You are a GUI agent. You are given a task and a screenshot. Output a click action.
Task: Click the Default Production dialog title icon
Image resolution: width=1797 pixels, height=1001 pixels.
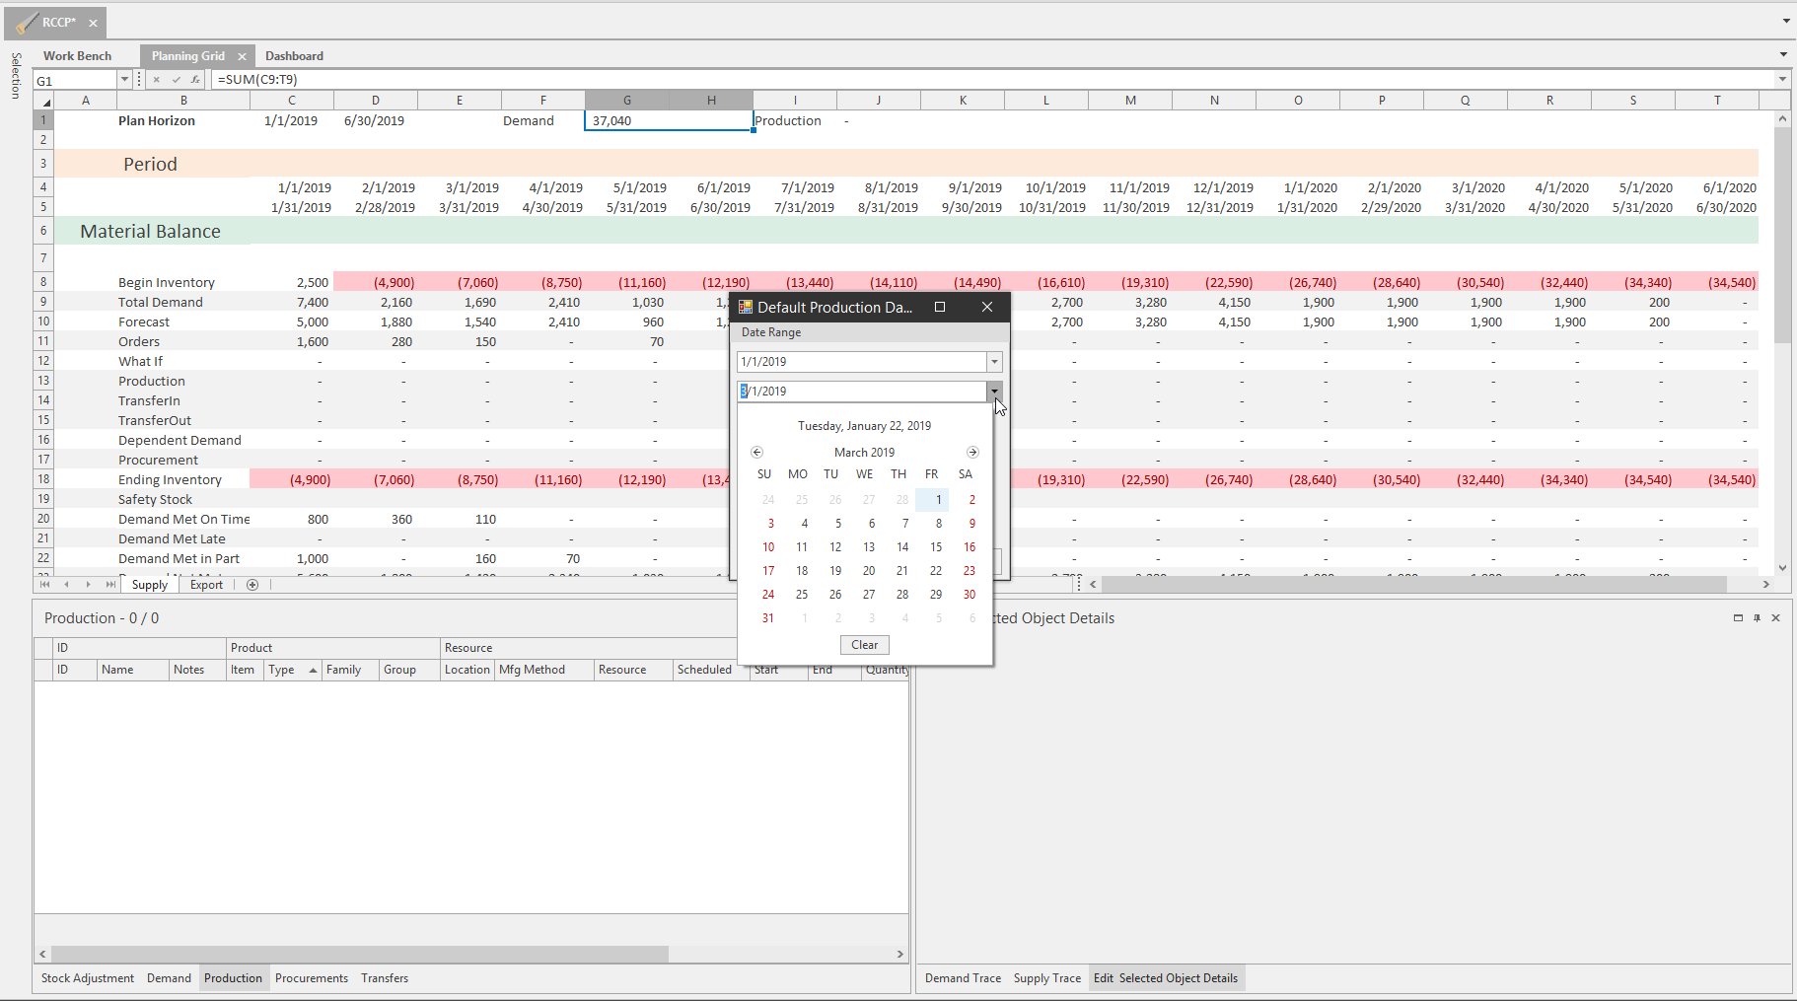(746, 308)
